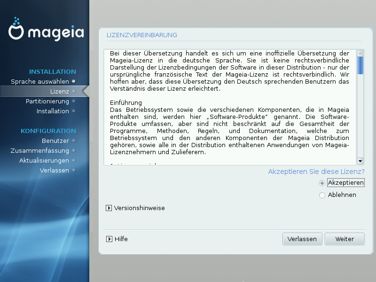Click the license text scrollbar thumb
The image size is (376, 282).
(x=360, y=65)
